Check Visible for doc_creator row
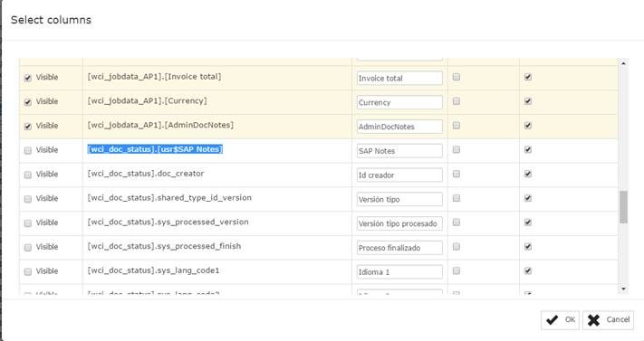The height and width of the screenshot is (341, 644). (x=27, y=175)
